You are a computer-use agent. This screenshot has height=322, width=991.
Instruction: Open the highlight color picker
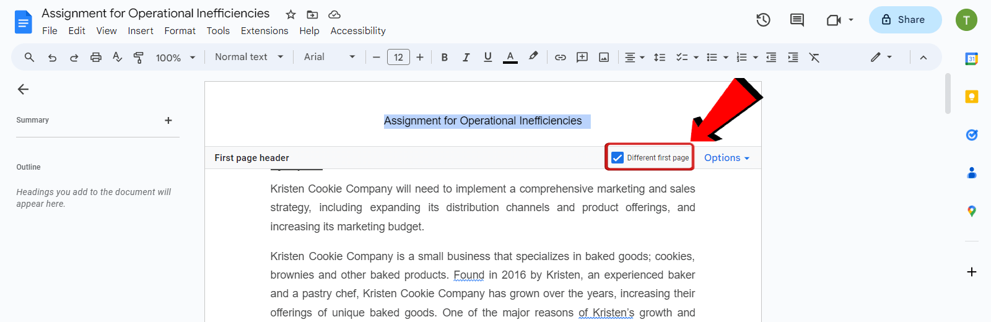click(x=533, y=56)
